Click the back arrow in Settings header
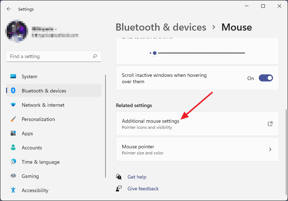Viewport: 288px width, 201px height. pyautogui.click(x=9, y=9)
